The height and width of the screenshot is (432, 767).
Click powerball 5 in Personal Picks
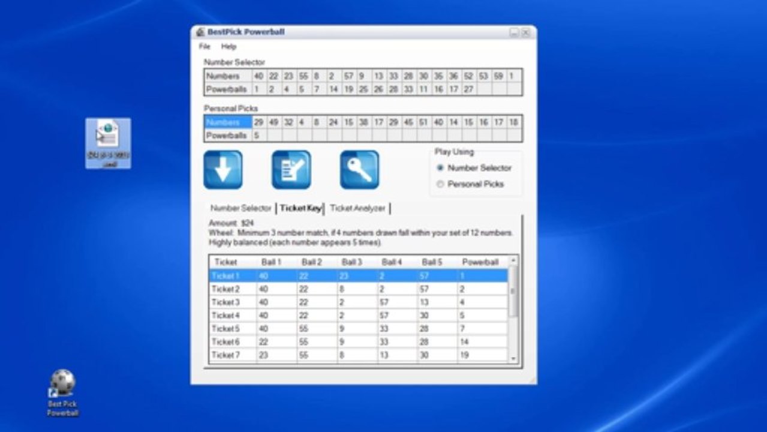tap(259, 136)
